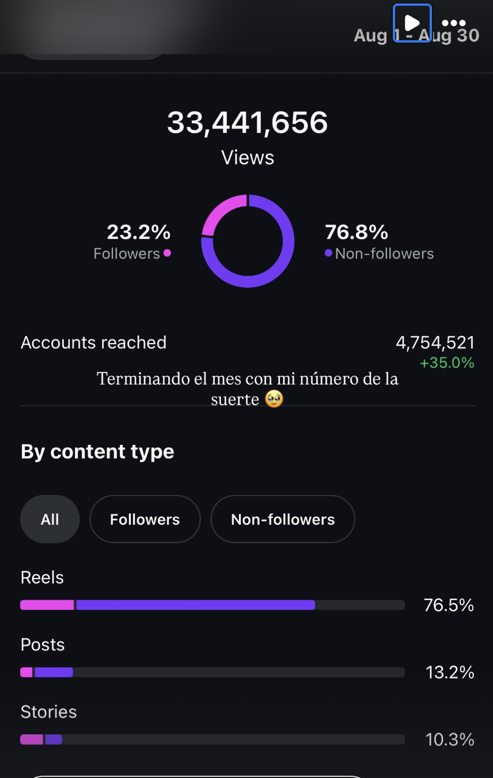Image resolution: width=493 pixels, height=778 pixels.
Task: Tap the pleading face emoji in caption
Action: point(274,399)
